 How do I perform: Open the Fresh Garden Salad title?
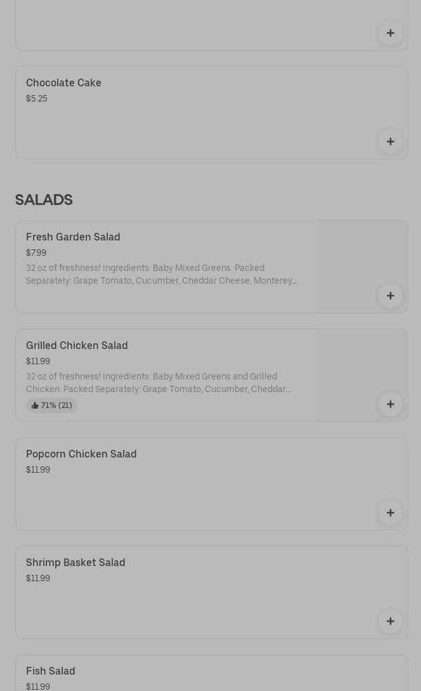click(73, 237)
